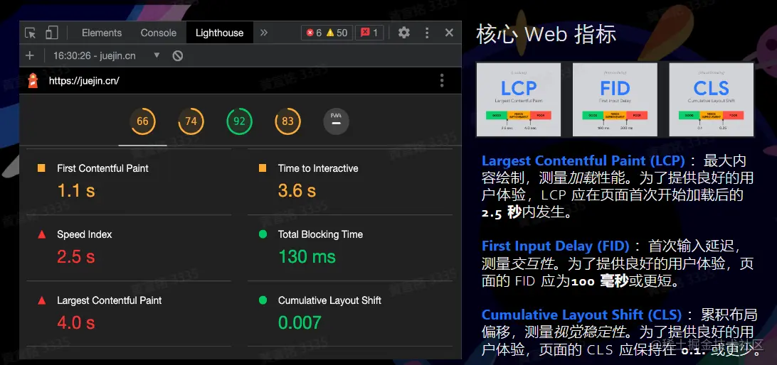Click the 核心 Web 指标 heading
Viewport: 777px width, 365px height.
546,35
